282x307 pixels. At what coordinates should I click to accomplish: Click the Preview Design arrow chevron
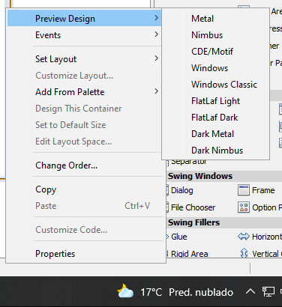(x=157, y=18)
